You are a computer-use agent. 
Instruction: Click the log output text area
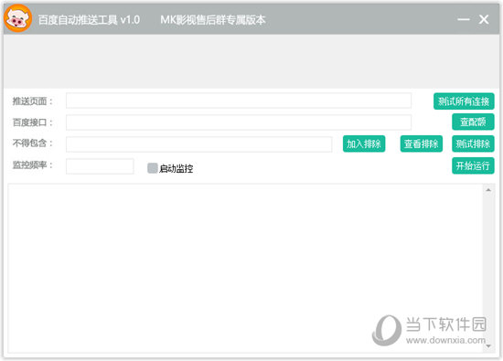tap(245, 269)
